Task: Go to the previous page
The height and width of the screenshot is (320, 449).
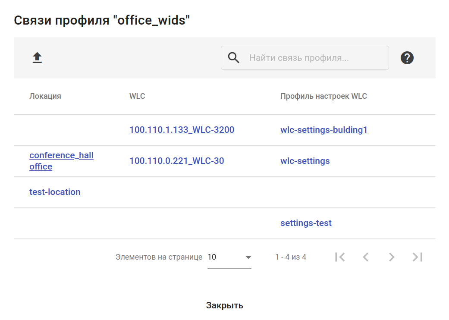Action: point(366,257)
